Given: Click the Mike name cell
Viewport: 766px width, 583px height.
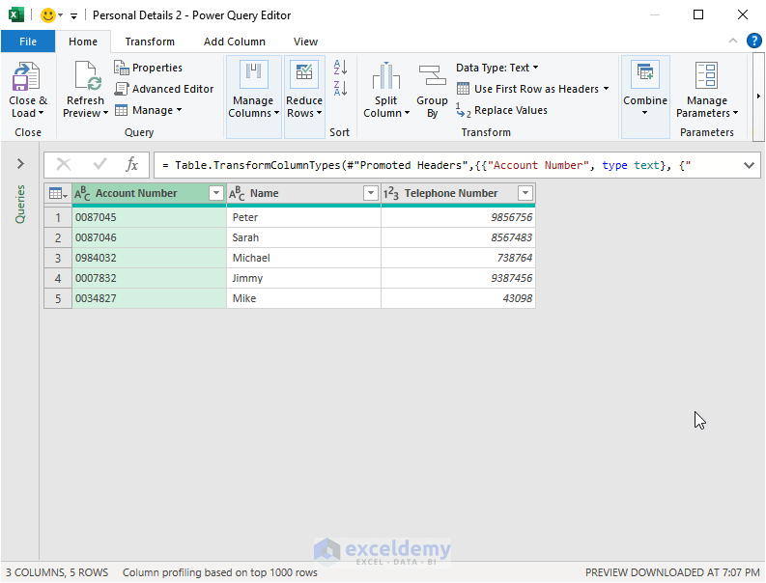Looking at the screenshot, I should (303, 298).
